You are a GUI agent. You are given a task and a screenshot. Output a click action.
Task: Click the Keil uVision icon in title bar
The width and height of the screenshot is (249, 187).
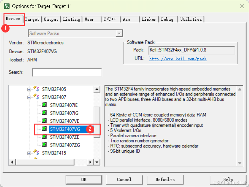[7, 6]
